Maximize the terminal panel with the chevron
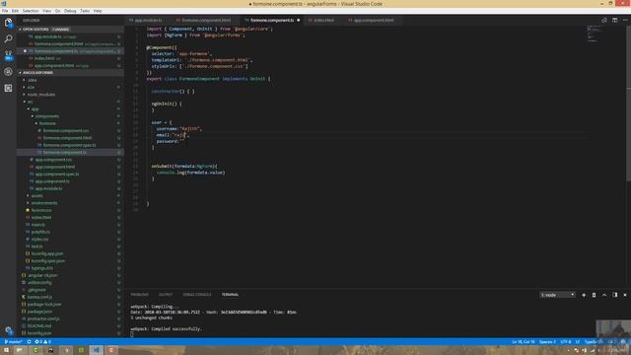 (604, 295)
